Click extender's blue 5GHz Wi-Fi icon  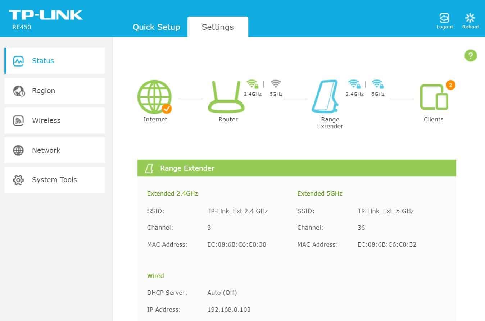[378, 84]
